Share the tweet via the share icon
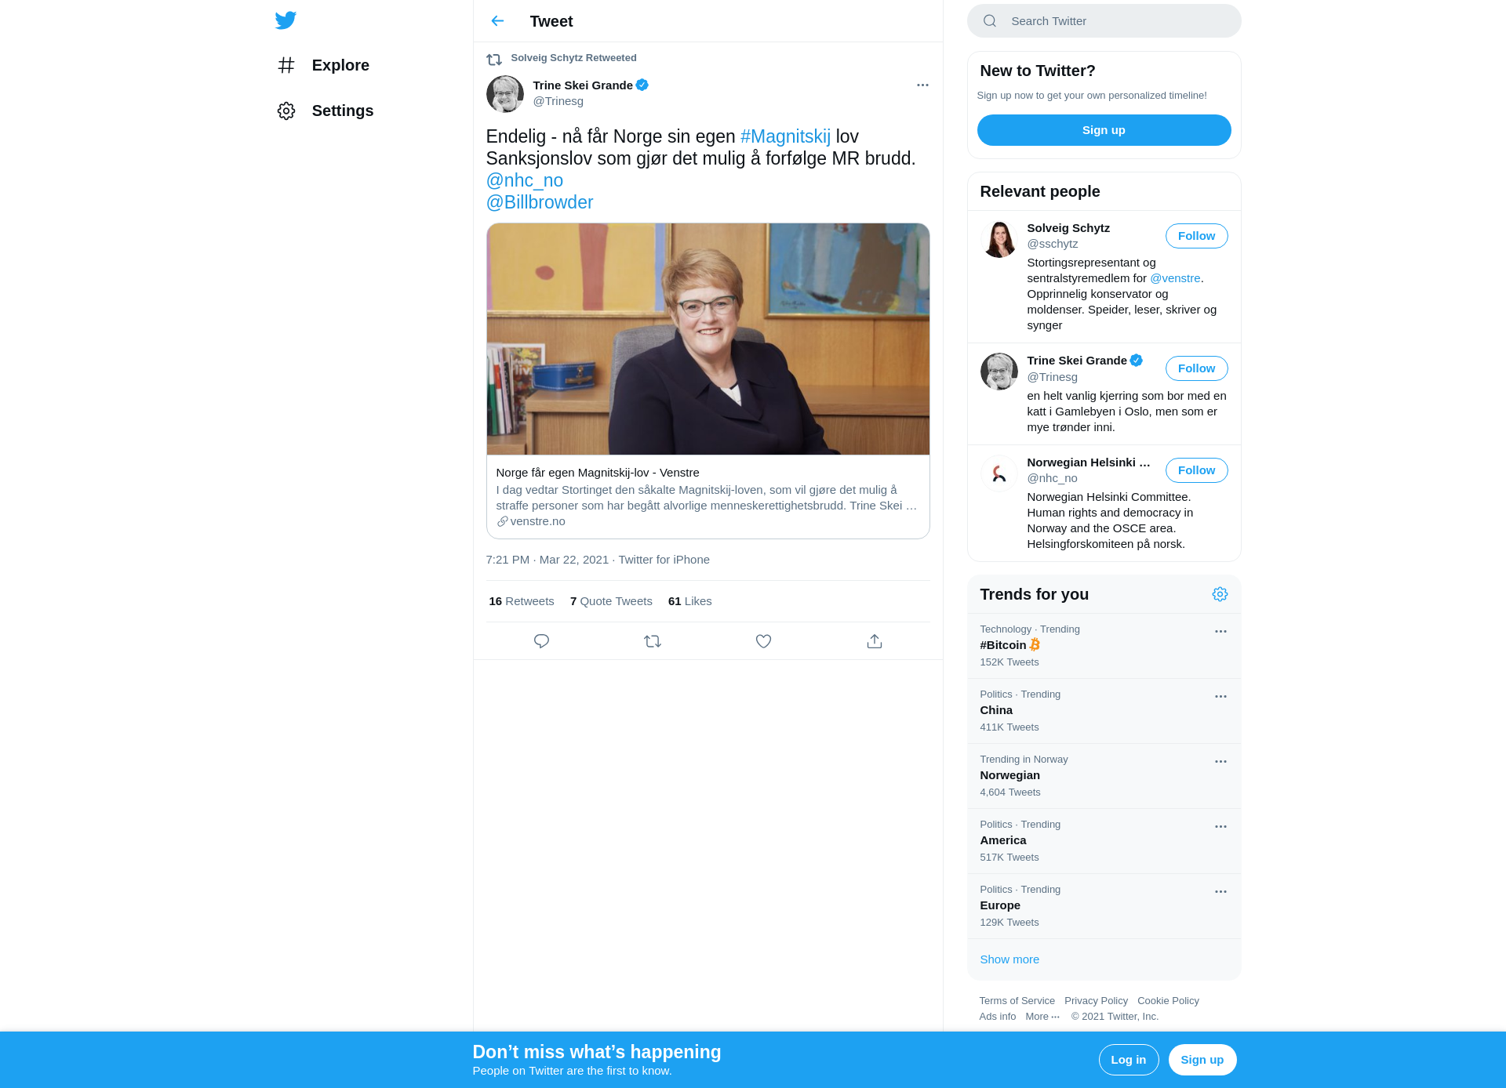 [875, 641]
